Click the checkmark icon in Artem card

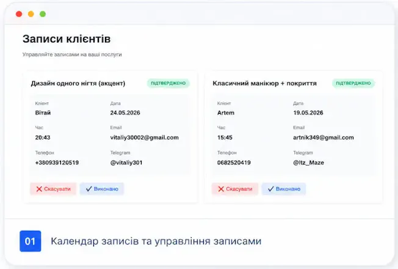[271, 189]
